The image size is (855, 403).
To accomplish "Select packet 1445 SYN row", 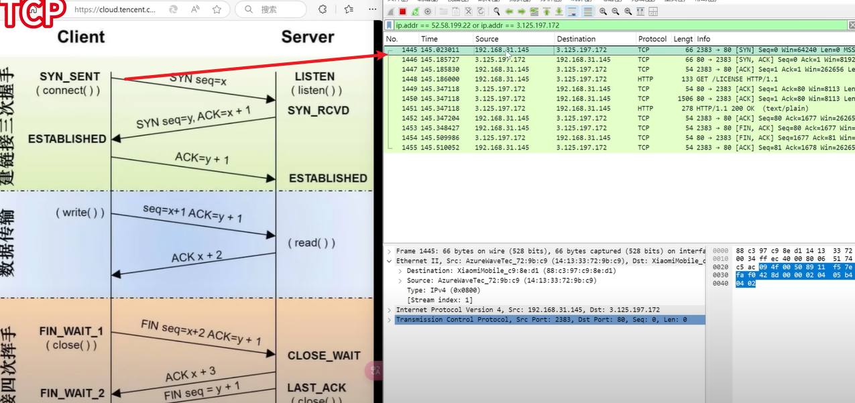I will pos(620,50).
